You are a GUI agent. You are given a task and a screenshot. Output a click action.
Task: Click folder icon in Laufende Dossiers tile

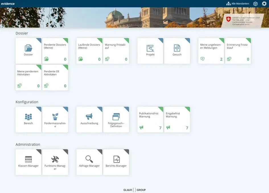tap(81, 59)
